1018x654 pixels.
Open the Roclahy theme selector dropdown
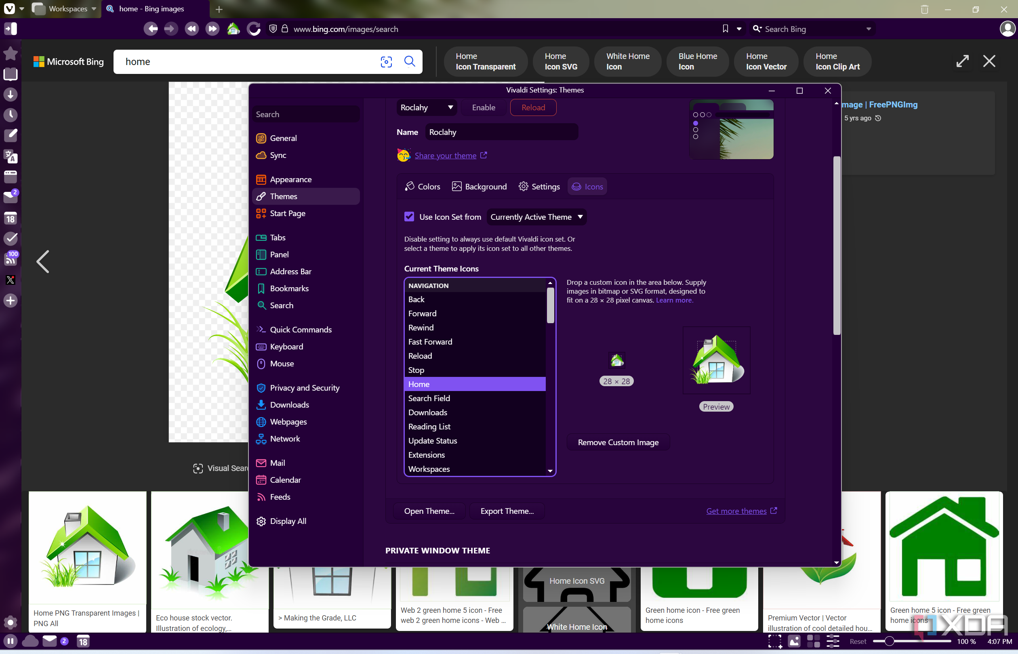(427, 107)
